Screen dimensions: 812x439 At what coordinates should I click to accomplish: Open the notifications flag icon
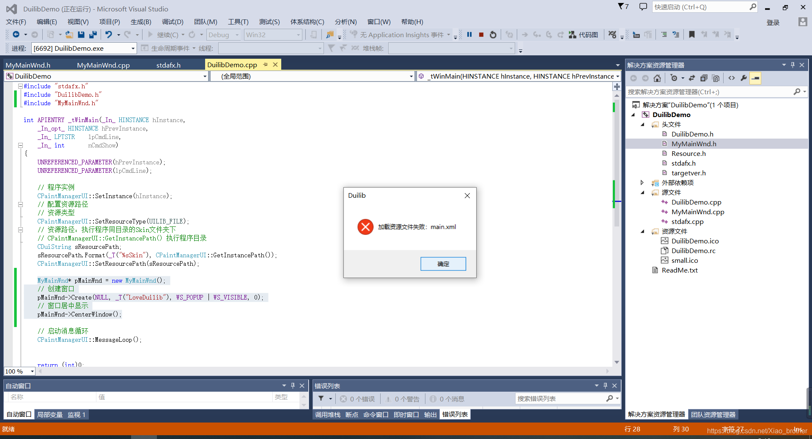point(623,7)
